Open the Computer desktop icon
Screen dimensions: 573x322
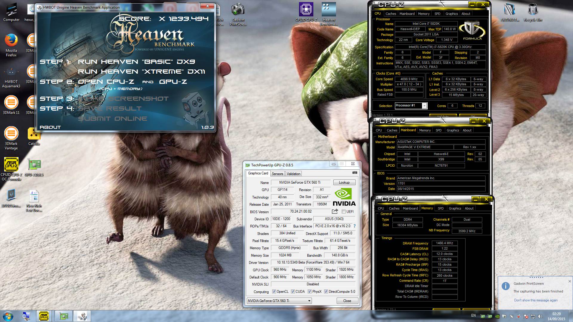11,12
